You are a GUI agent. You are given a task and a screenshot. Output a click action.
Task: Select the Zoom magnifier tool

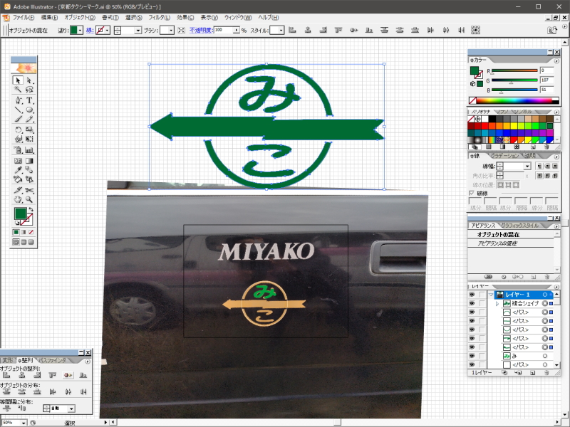coord(29,199)
